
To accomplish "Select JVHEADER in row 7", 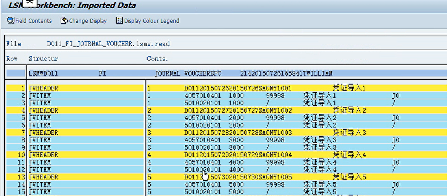I will 43,133.
